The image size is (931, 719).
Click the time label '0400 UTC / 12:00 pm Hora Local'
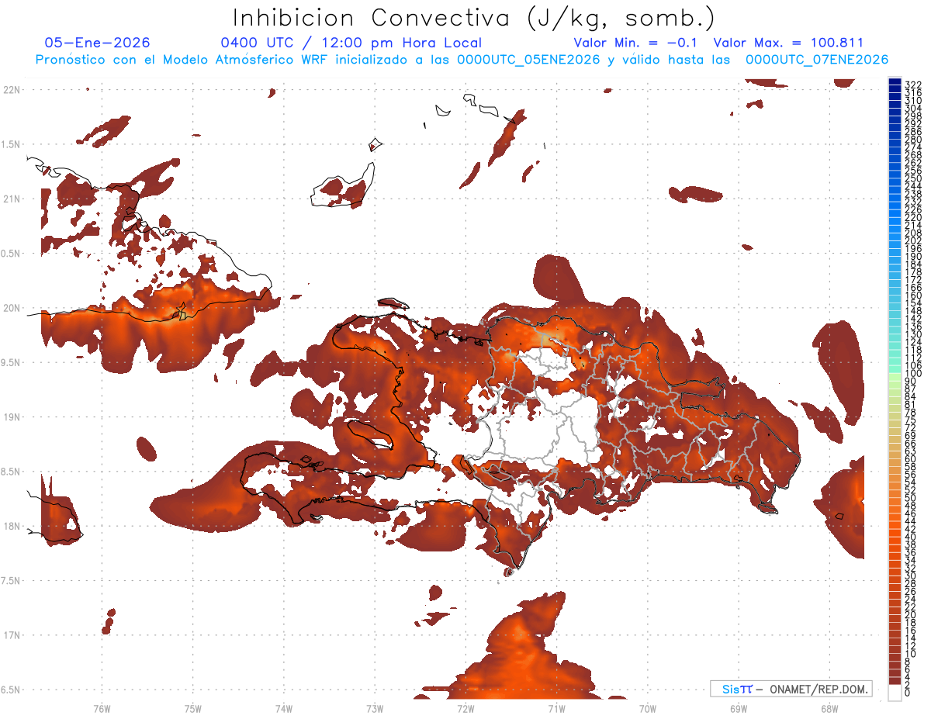tap(351, 43)
